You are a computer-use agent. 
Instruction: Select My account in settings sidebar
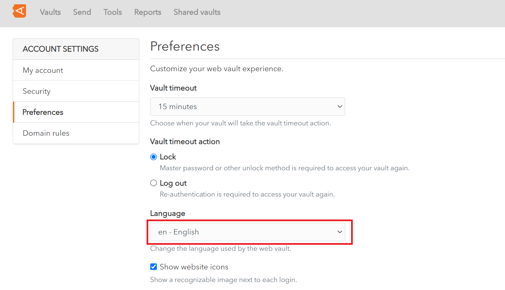point(76,70)
